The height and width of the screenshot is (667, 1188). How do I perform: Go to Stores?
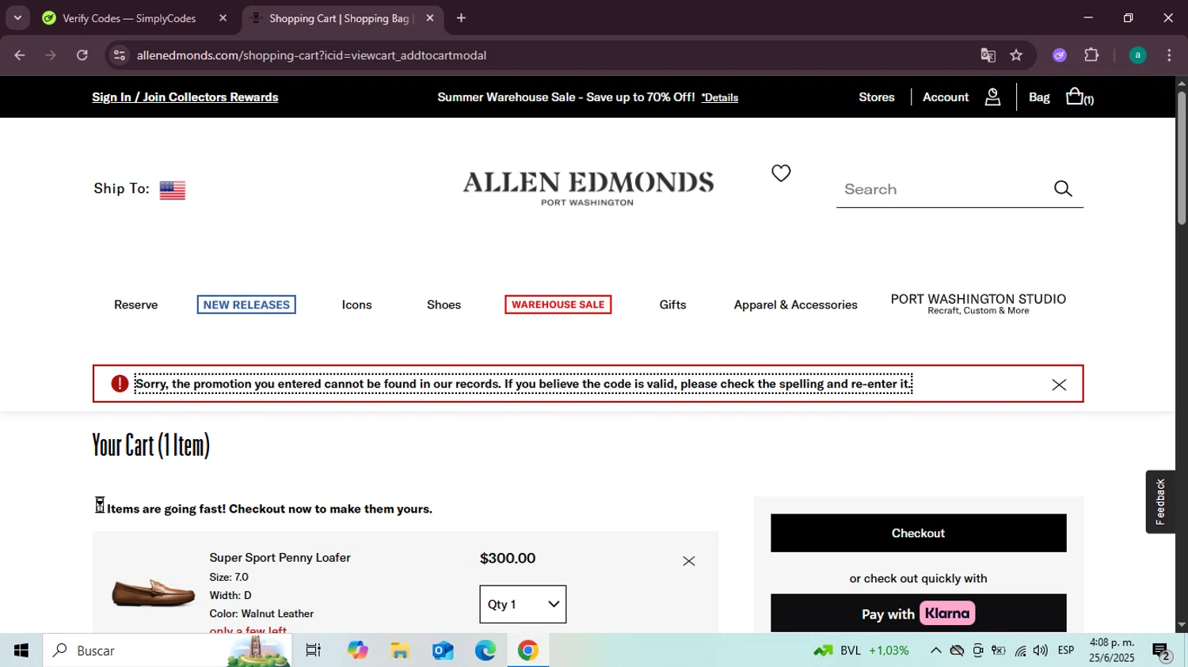pyautogui.click(x=877, y=97)
